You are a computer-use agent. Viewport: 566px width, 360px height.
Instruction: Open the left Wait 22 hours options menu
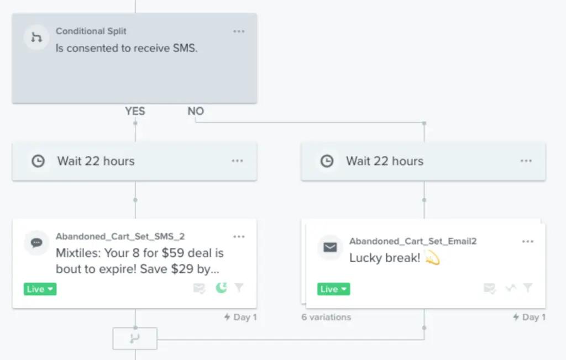(x=237, y=161)
